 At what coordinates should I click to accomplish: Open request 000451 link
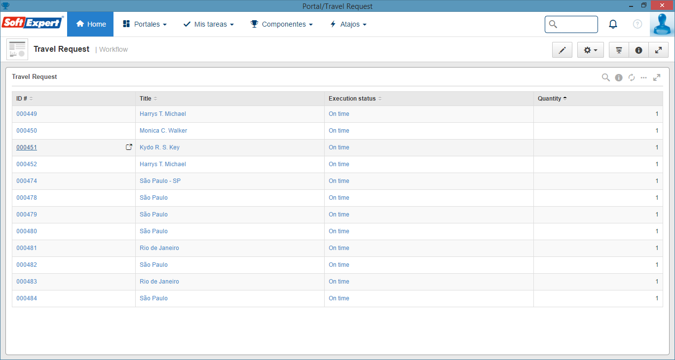point(27,147)
